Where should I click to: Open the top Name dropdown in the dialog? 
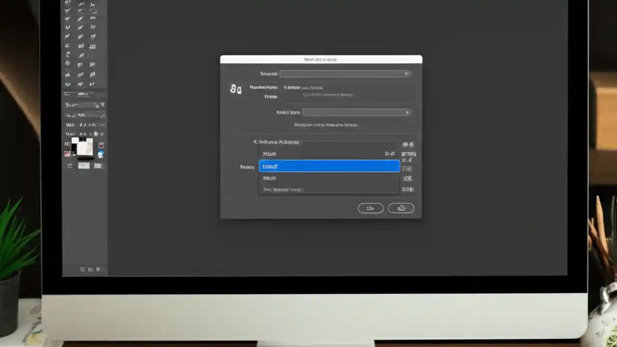pyautogui.click(x=345, y=73)
